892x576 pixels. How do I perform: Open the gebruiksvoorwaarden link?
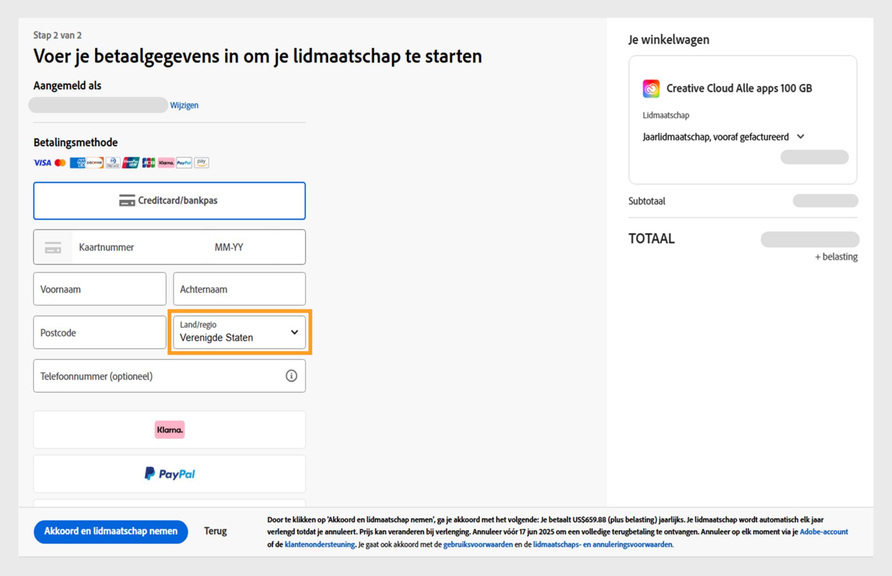[478, 544]
